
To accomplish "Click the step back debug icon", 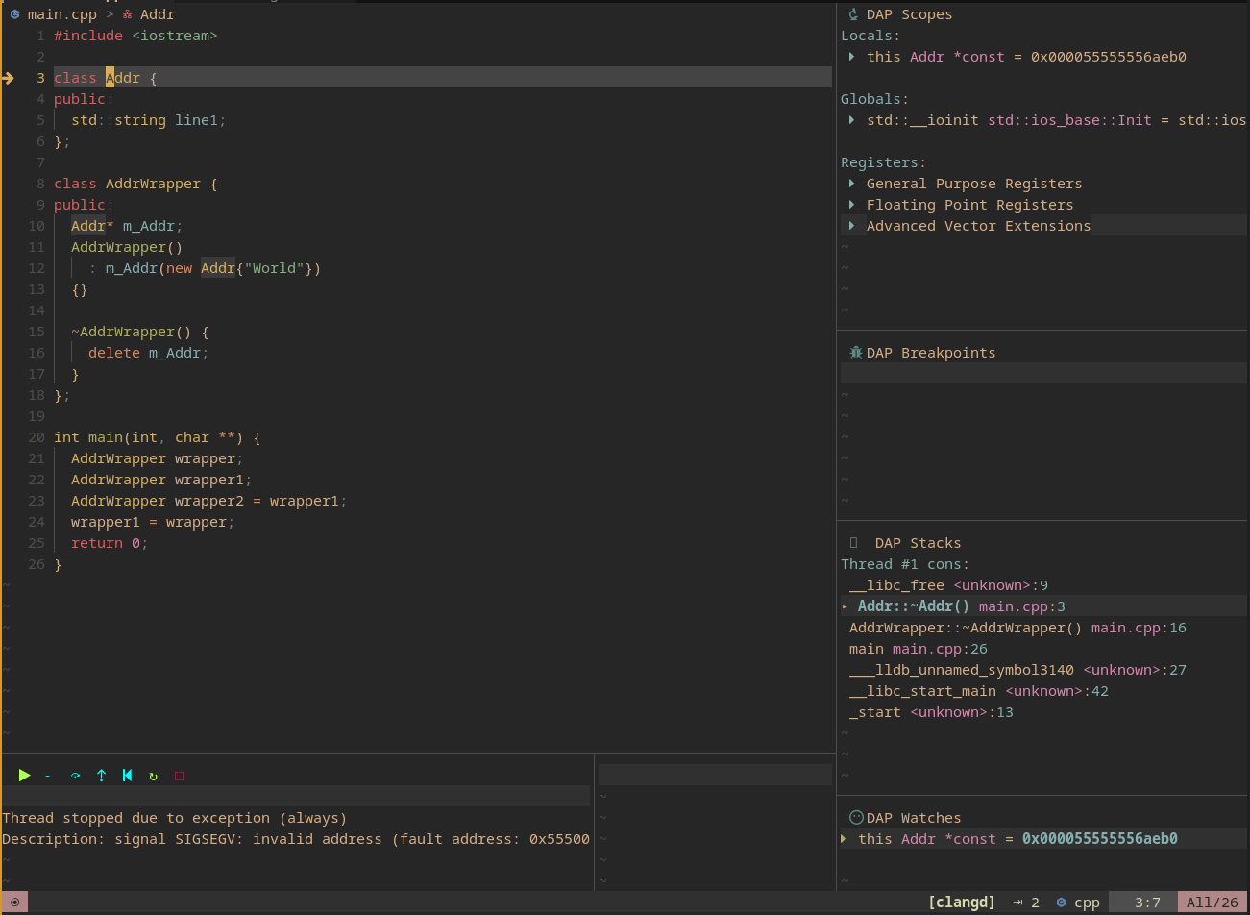I will click(127, 776).
